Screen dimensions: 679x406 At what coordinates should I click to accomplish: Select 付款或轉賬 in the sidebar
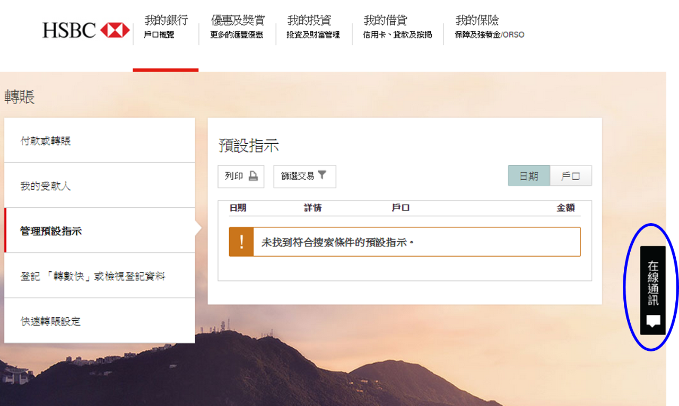tap(100, 140)
